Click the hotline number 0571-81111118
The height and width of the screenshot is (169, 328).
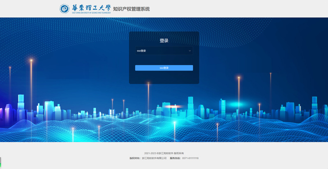pos(190,158)
